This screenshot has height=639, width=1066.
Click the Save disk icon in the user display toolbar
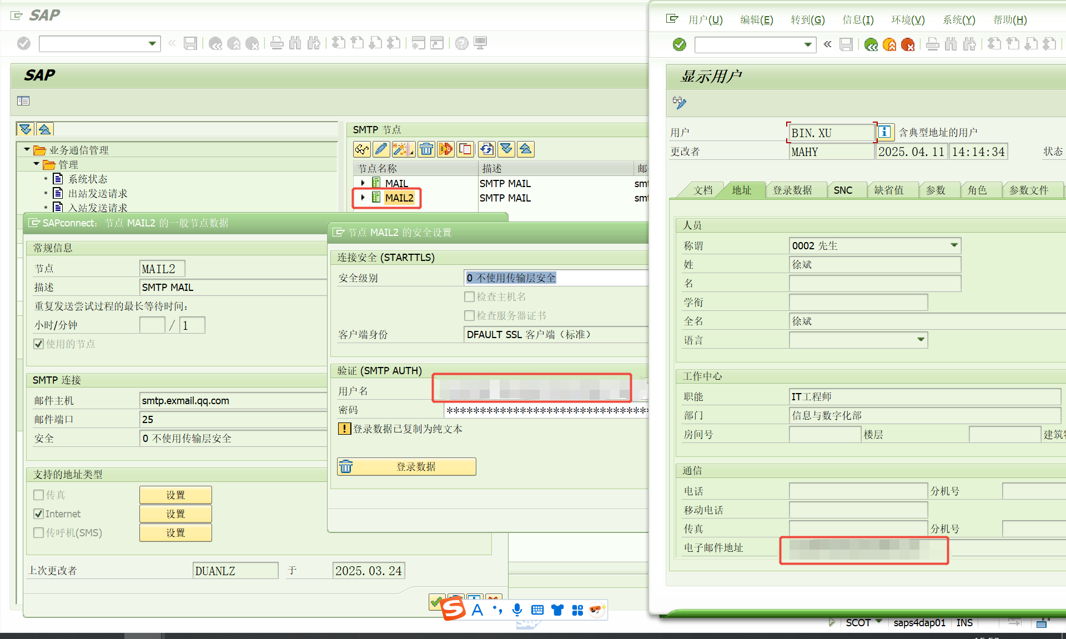846,44
